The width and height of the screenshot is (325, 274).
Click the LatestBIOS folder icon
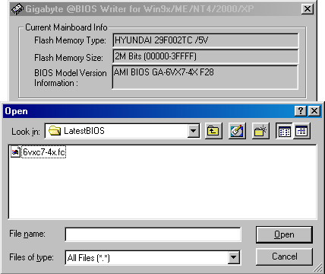55,131
